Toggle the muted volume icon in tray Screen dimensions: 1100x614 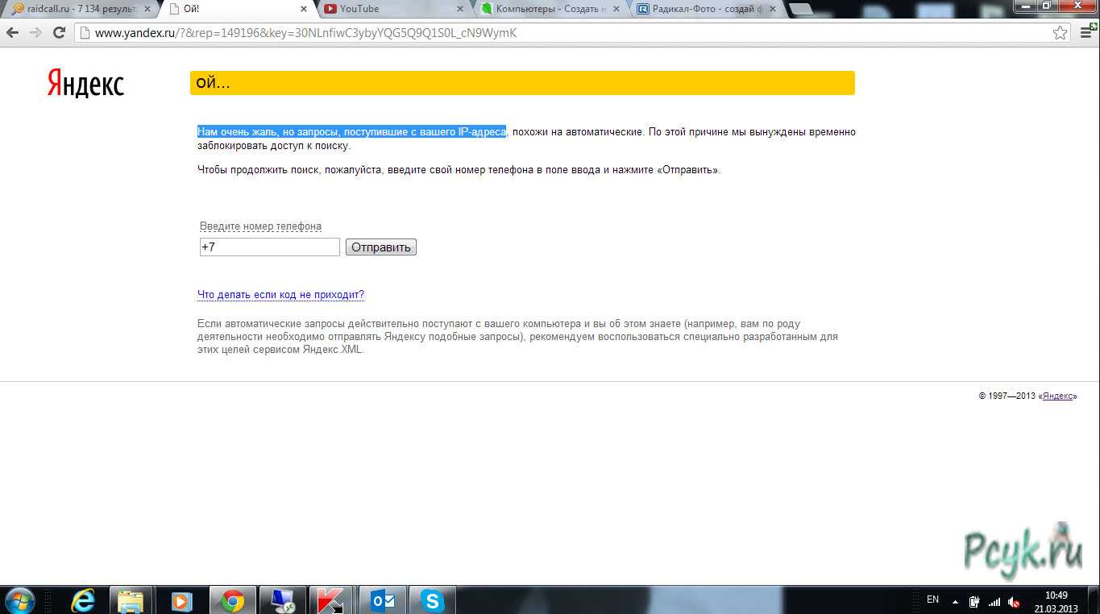[1015, 602]
